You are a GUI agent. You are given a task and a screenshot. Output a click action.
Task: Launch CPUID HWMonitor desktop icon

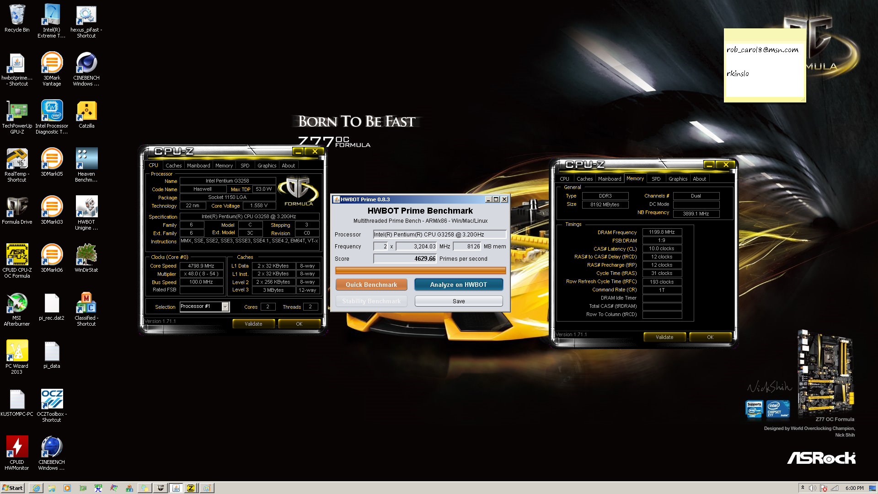click(x=17, y=453)
